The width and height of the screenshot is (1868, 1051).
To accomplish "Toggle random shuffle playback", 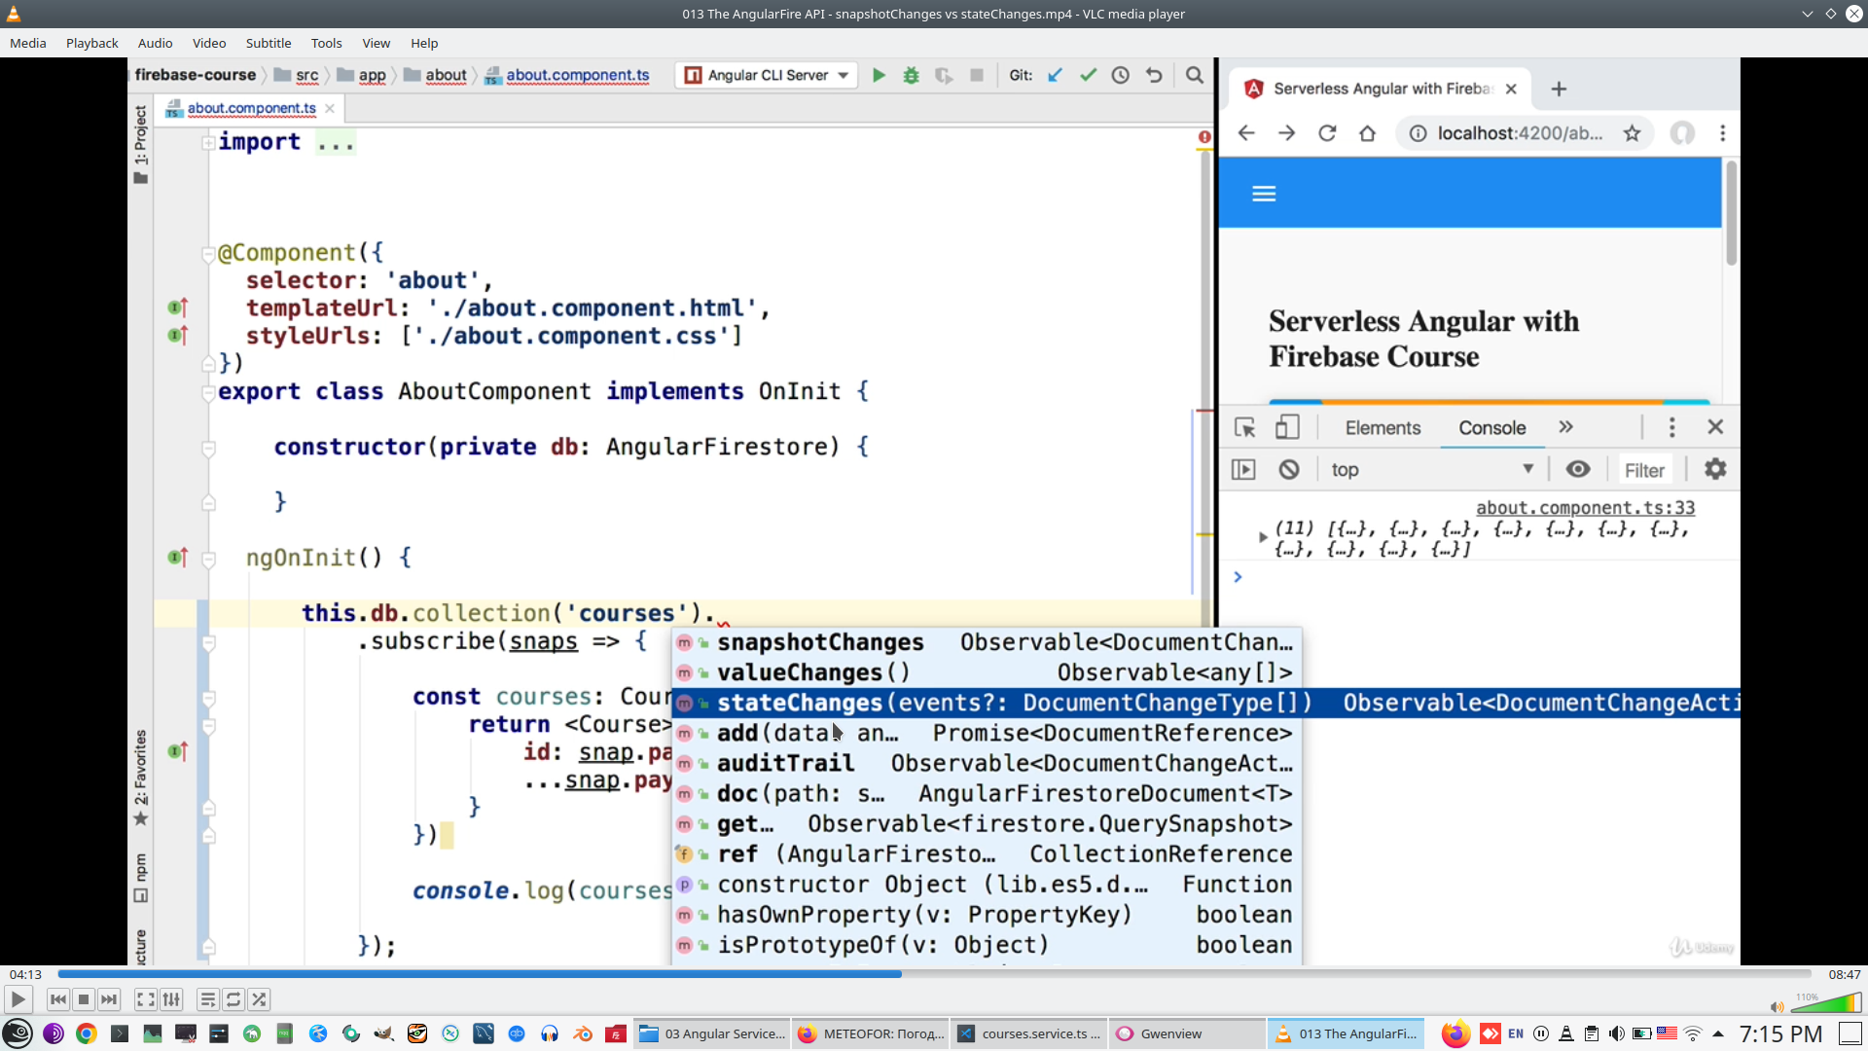I will 259,999.
